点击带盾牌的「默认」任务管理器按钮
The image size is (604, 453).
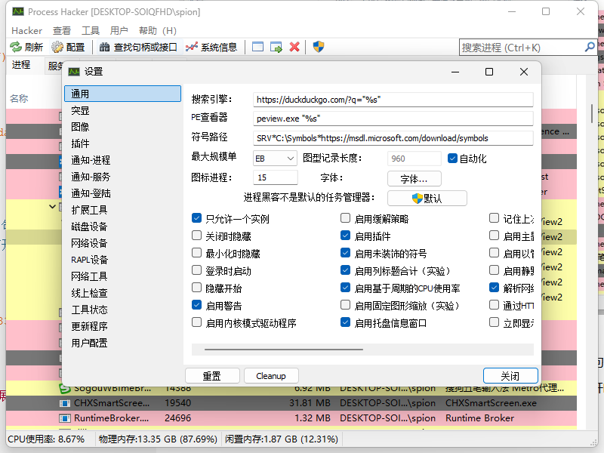426,197
